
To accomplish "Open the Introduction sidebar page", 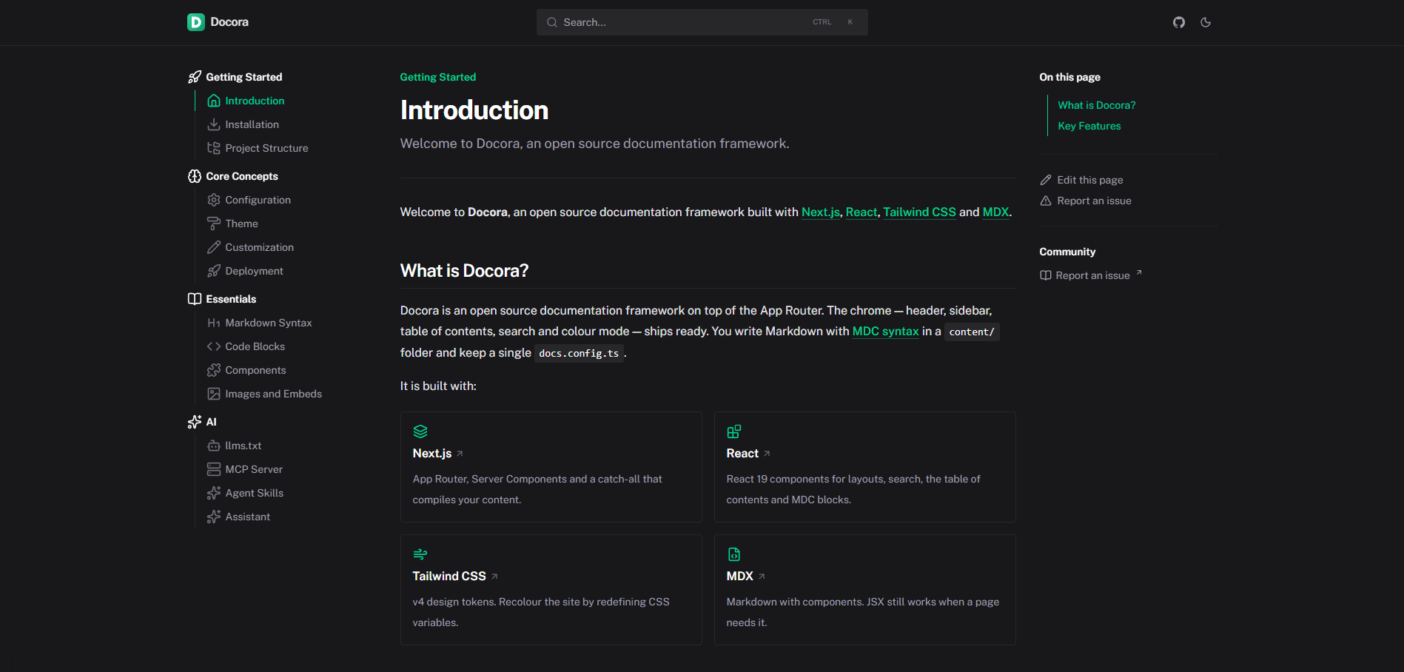I will 255,101.
